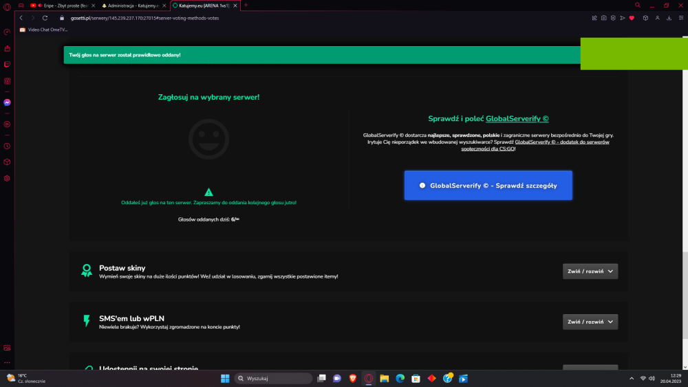
Task: Open the Player icon in sidebar
Action: click(x=7, y=124)
